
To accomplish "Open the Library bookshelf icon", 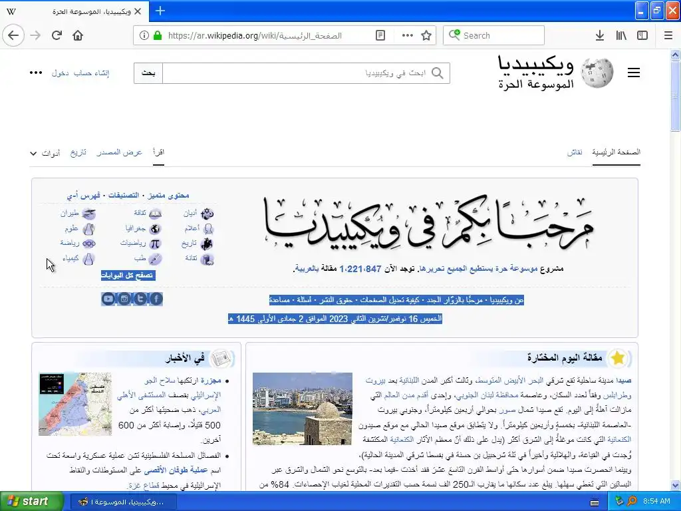I will [x=621, y=35].
